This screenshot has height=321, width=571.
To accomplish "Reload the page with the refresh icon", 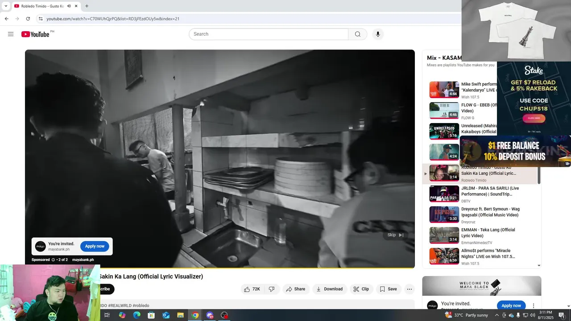I will coord(28,19).
